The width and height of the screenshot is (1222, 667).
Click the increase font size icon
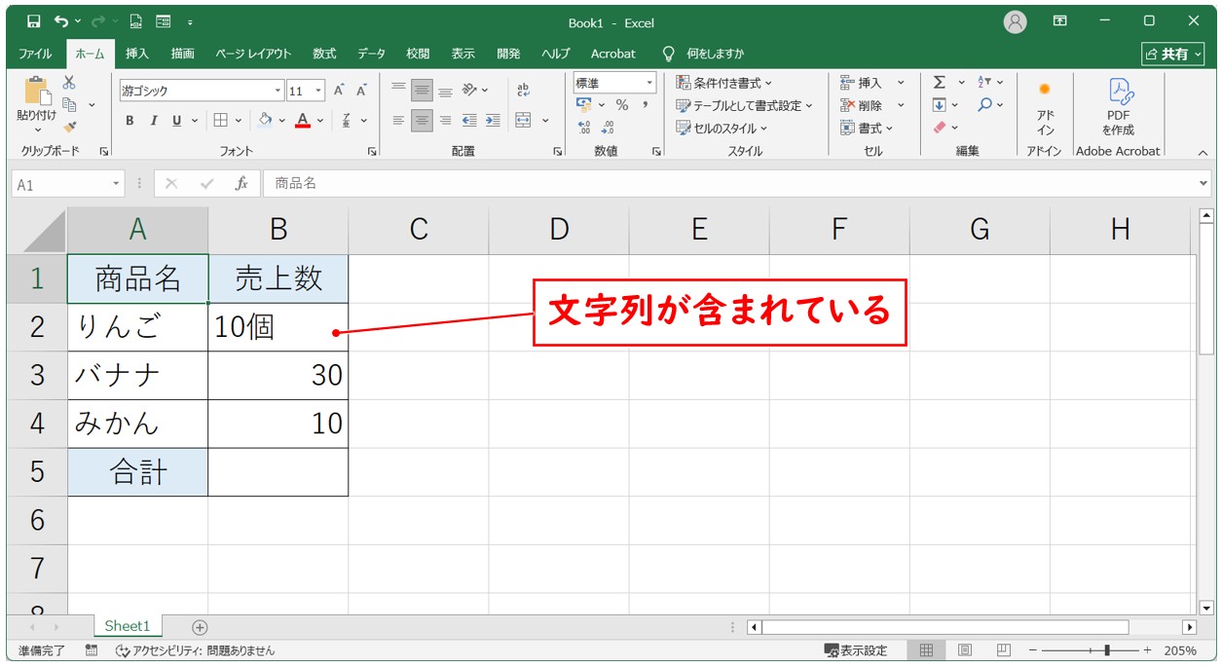(x=339, y=91)
